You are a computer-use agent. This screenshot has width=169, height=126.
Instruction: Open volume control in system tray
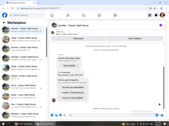click(147, 124)
